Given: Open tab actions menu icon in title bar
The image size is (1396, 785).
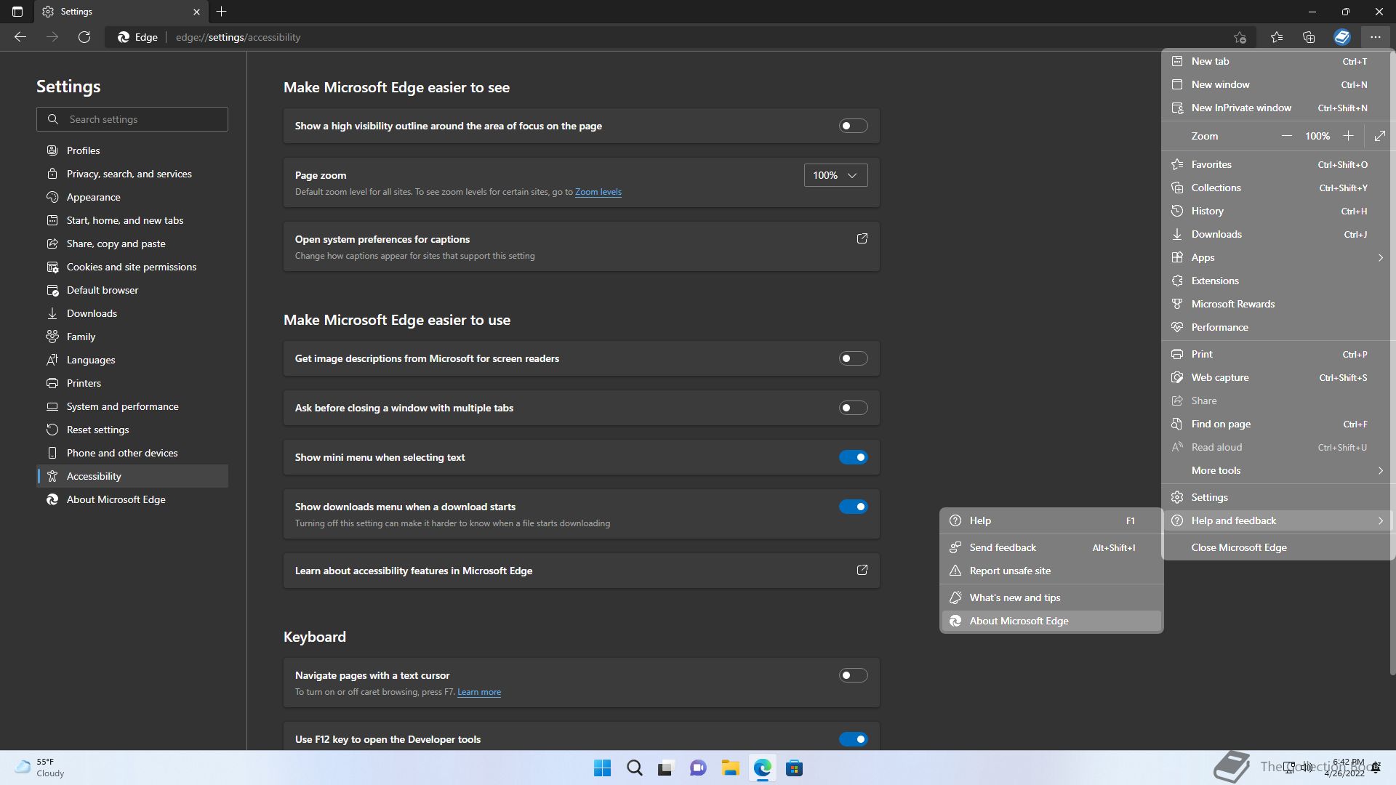Looking at the screenshot, I should [x=17, y=12].
